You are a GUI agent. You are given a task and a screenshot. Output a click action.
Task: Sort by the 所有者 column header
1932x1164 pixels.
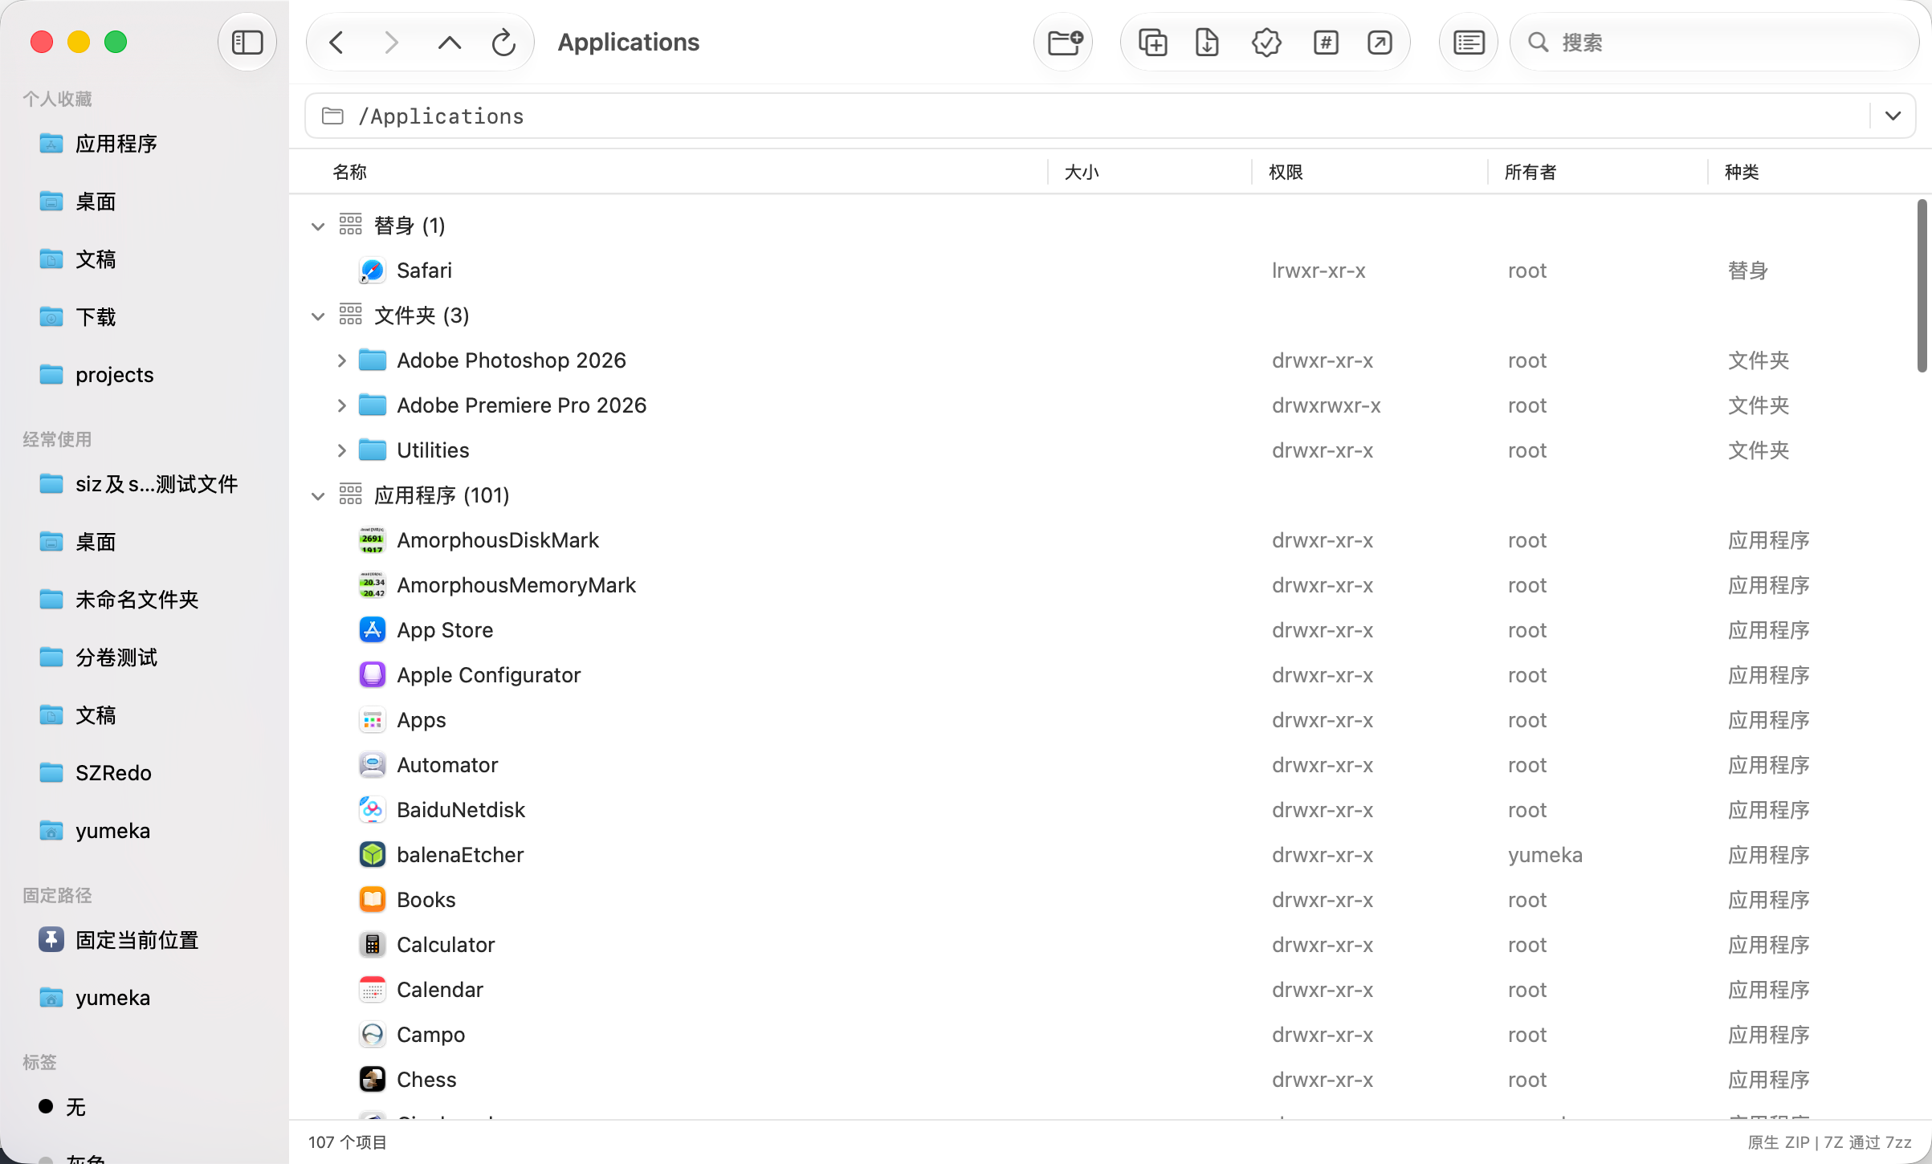coord(1531,172)
